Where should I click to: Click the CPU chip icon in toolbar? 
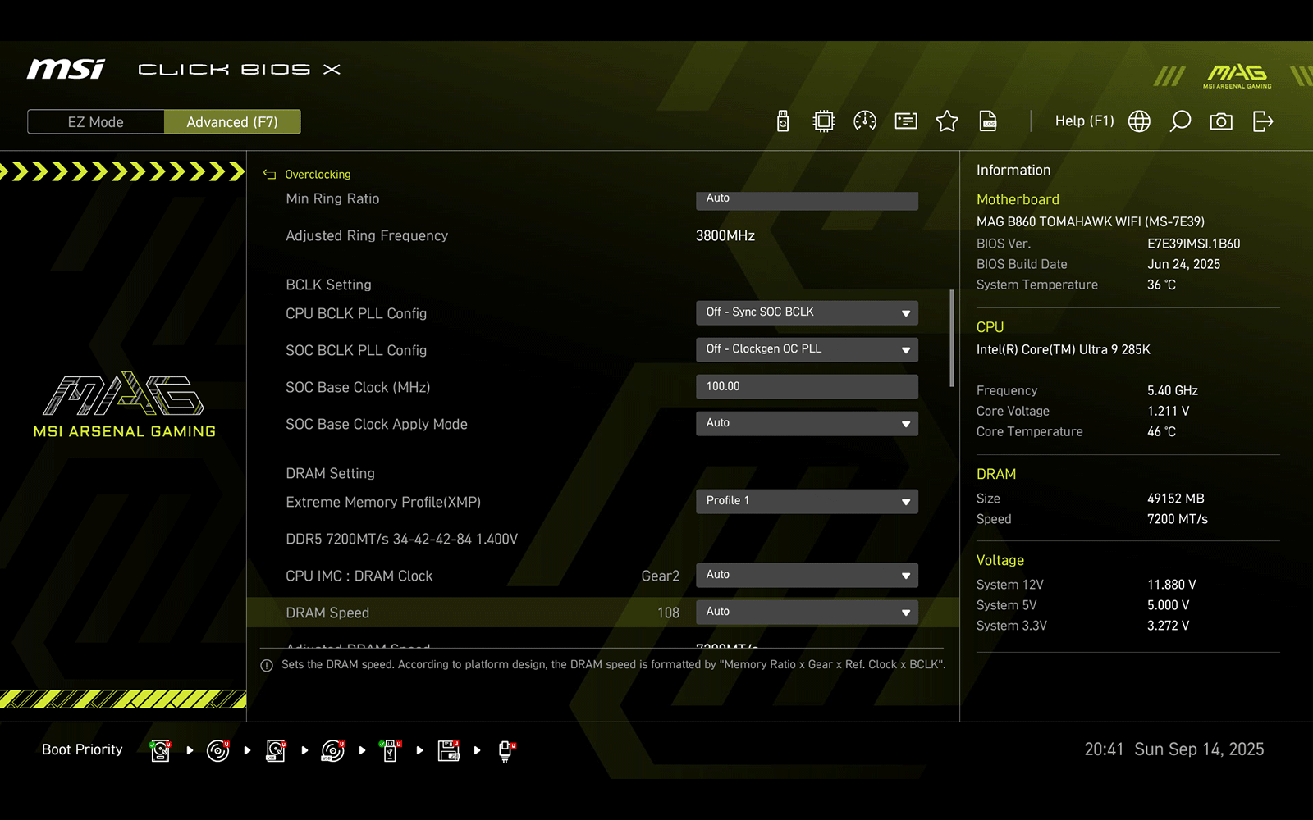click(824, 121)
